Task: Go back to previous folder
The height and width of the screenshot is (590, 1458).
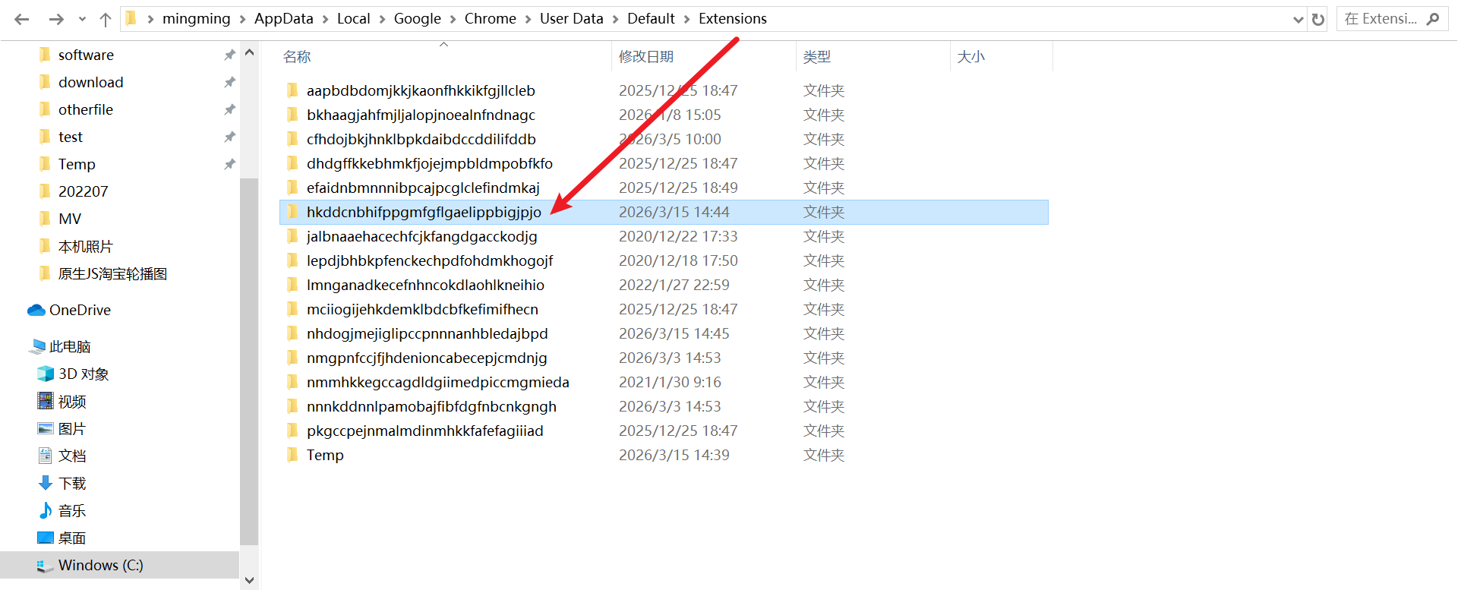Action: pyautogui.click(x=22, y=19)
